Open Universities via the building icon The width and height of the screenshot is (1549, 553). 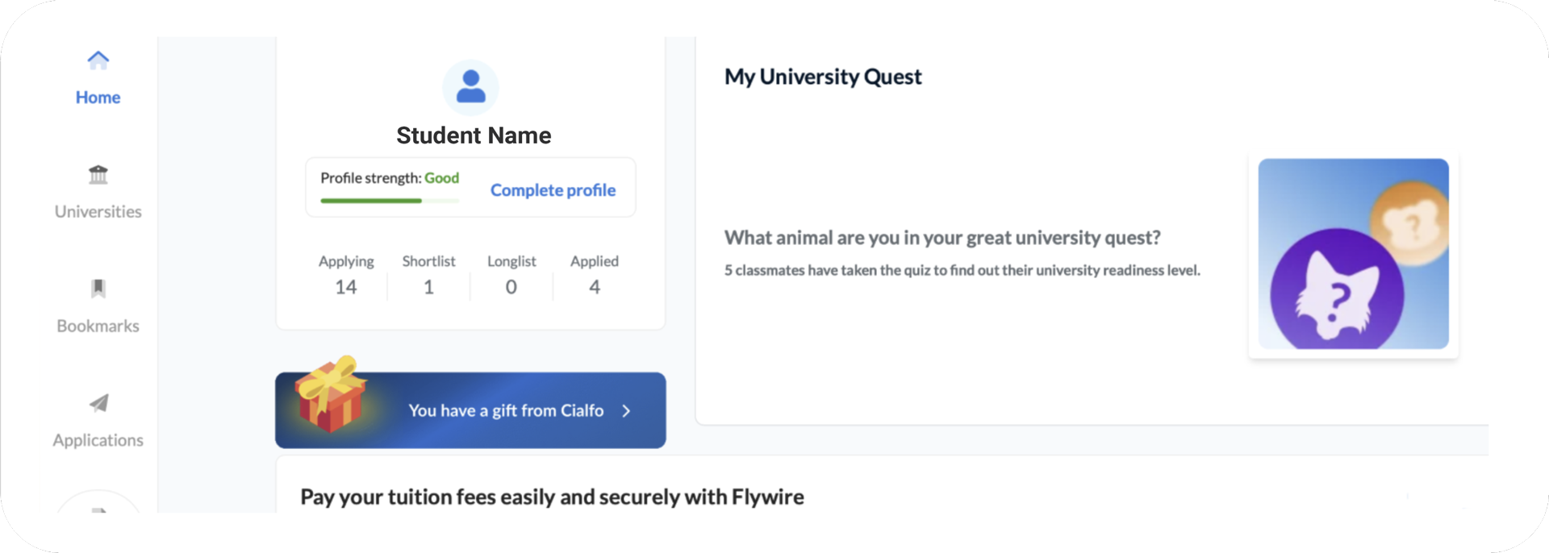pyautogui.click(x=98, y=174)
